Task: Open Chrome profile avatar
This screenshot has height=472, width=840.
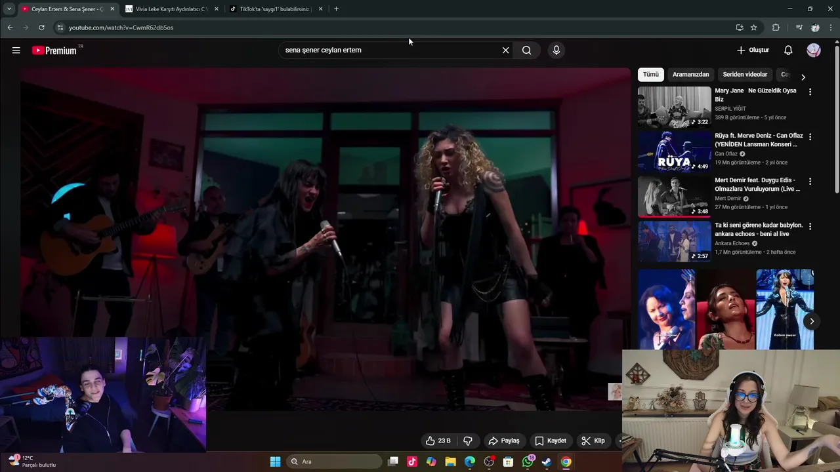Action: pyautogui.click(x=815, y=28)
